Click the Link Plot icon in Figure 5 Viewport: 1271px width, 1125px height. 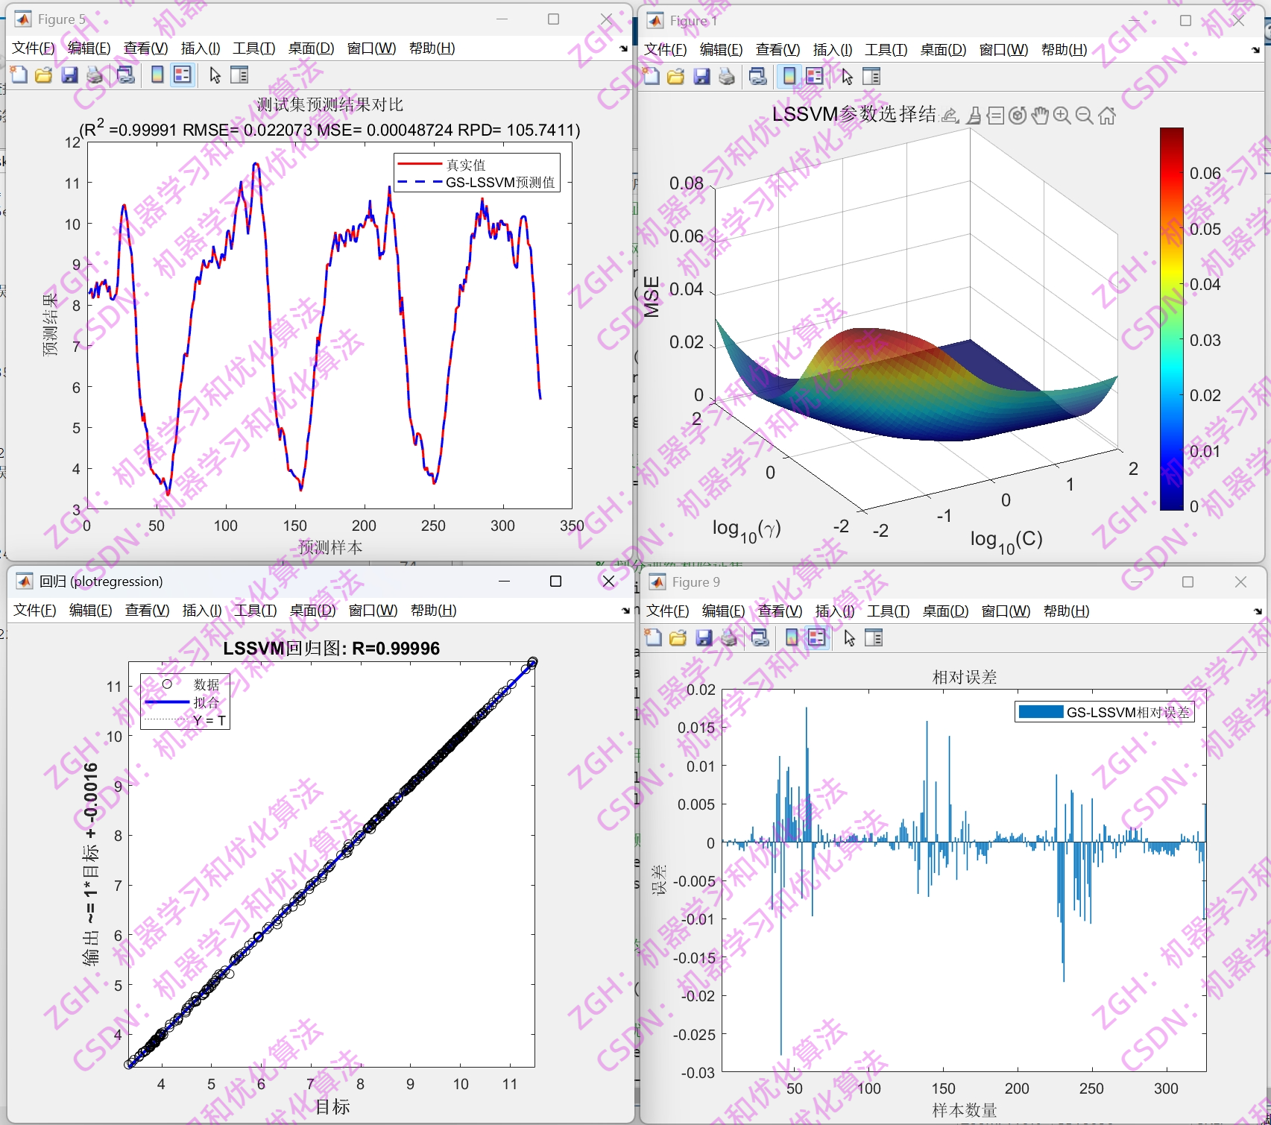coord(126,75)
